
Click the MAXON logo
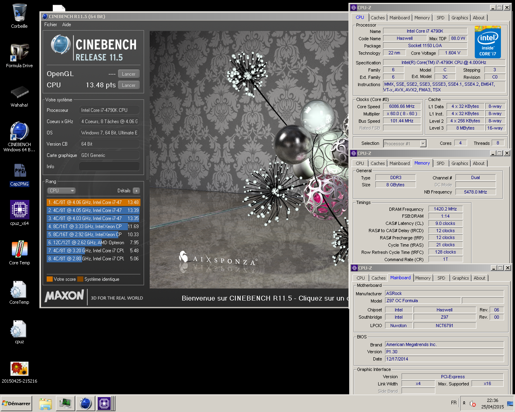point(64,296)
